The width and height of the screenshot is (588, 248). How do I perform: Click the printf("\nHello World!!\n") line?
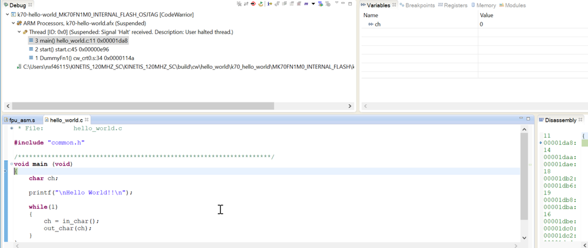[x=81, y=193]
